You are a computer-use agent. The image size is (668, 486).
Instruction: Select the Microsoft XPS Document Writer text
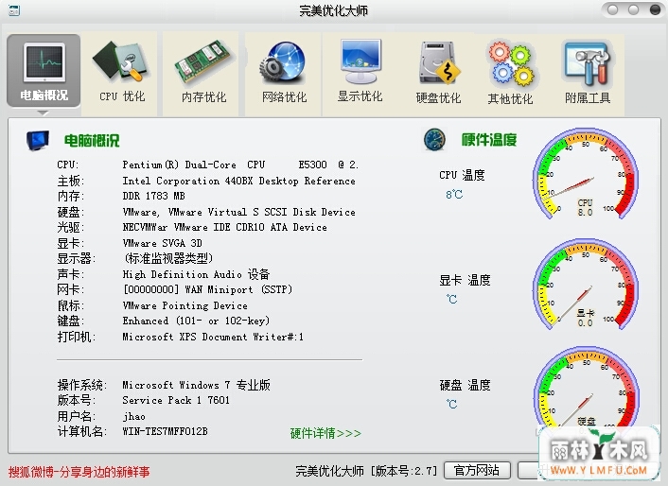(x=213, y=337)
